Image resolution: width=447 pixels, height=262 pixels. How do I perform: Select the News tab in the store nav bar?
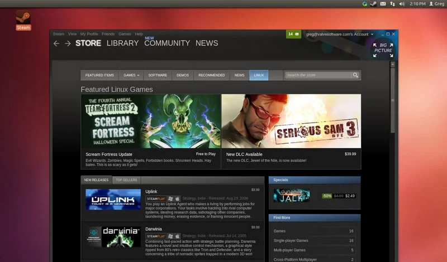point(240,75)
